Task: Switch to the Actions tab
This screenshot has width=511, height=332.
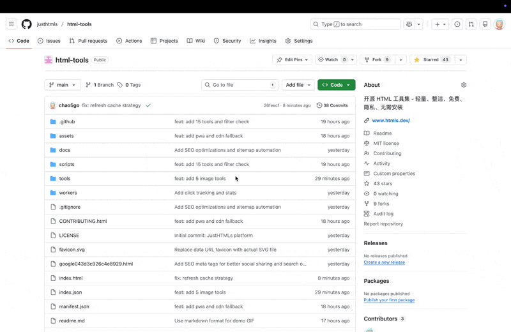Action: coord(129,41)
